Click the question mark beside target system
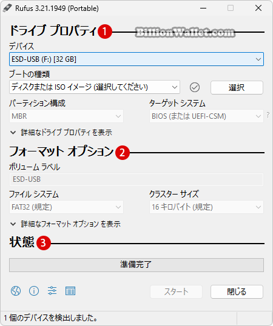 click(x=268, y=115)
